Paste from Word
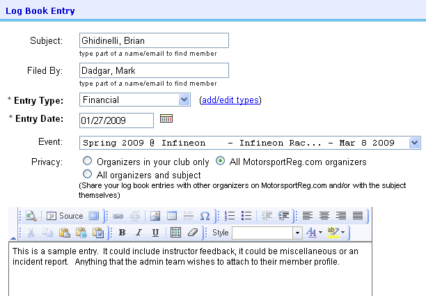 [x=98, y=233]
